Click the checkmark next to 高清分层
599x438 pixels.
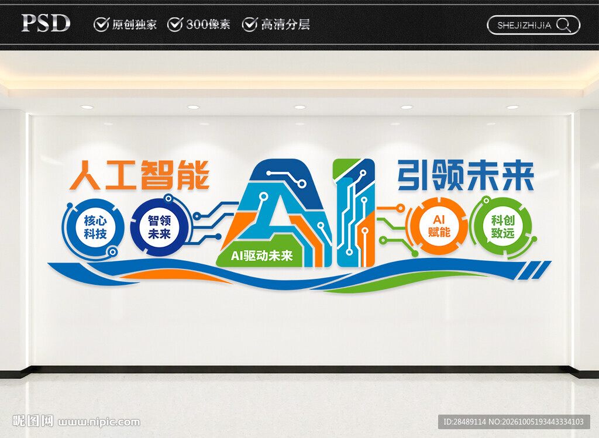(249, 25)
